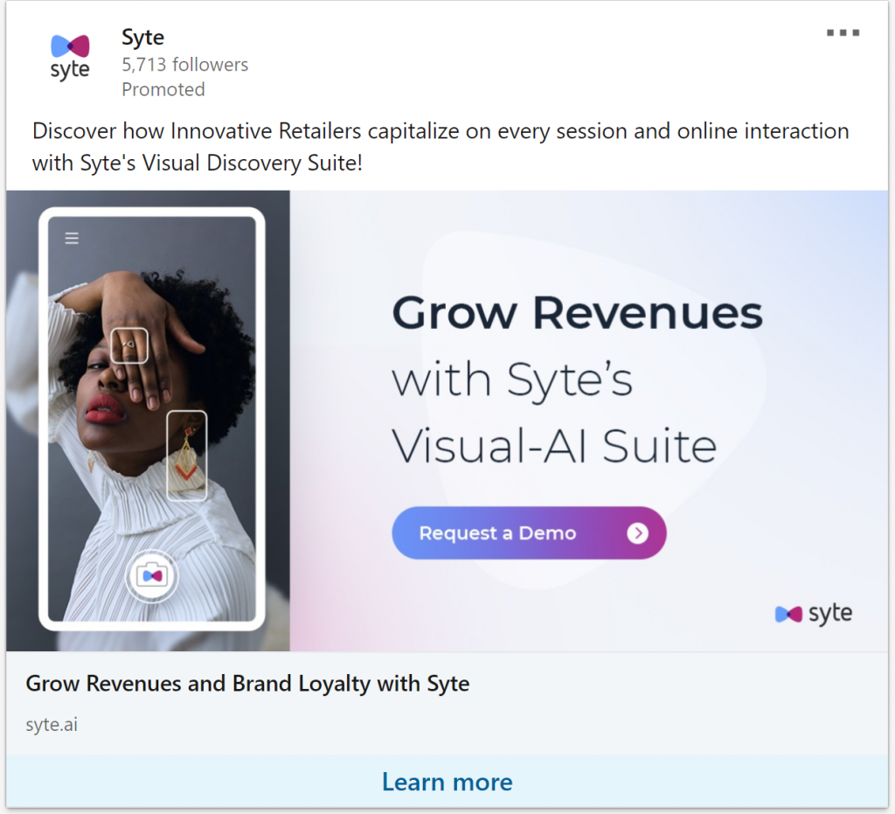
Task: Select the earring detection box
Action: point(187,455)
